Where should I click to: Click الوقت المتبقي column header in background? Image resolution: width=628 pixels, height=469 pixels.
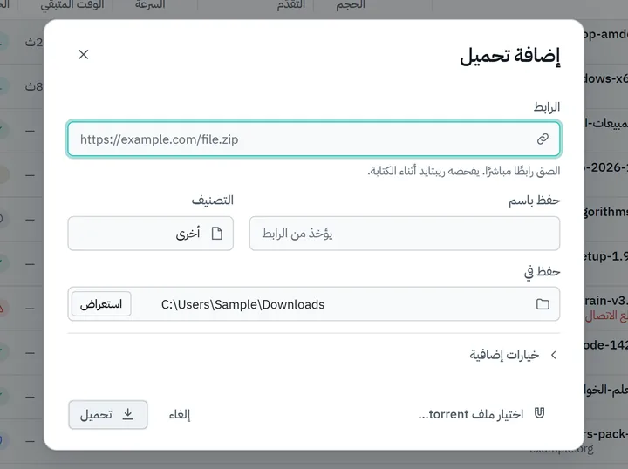click(x=72, y=5)
